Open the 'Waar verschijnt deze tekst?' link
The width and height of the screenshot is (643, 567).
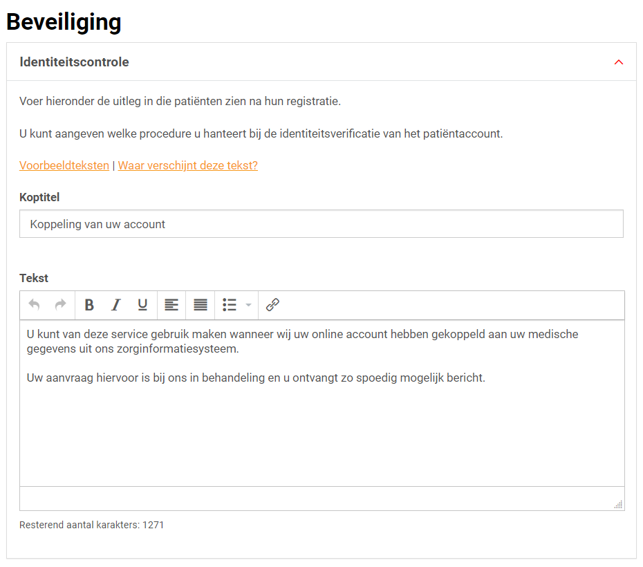tap(188, 166)
